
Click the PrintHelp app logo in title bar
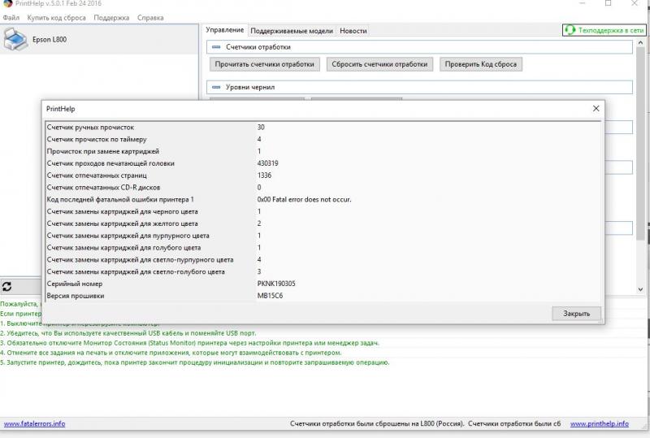pos(7,3)
